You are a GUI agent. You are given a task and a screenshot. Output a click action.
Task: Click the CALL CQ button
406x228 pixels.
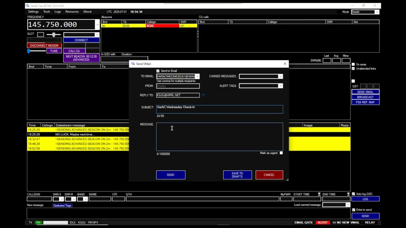[74, 51]
